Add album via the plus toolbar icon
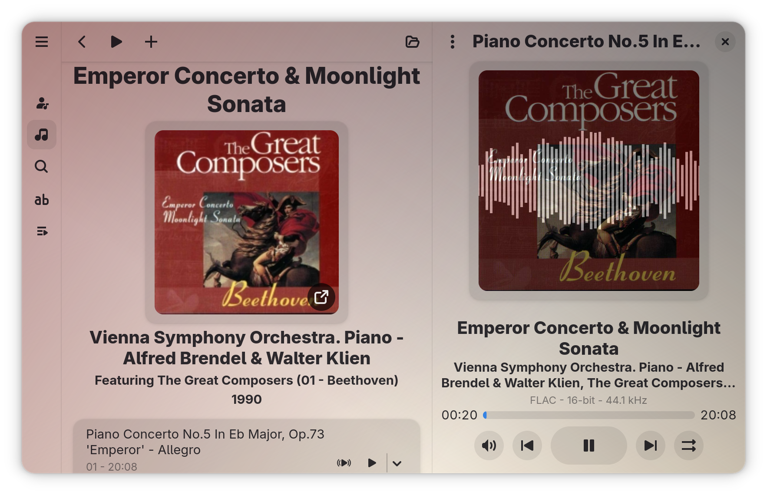The width and height of the screenshot is (767, 495). point(151,42)
